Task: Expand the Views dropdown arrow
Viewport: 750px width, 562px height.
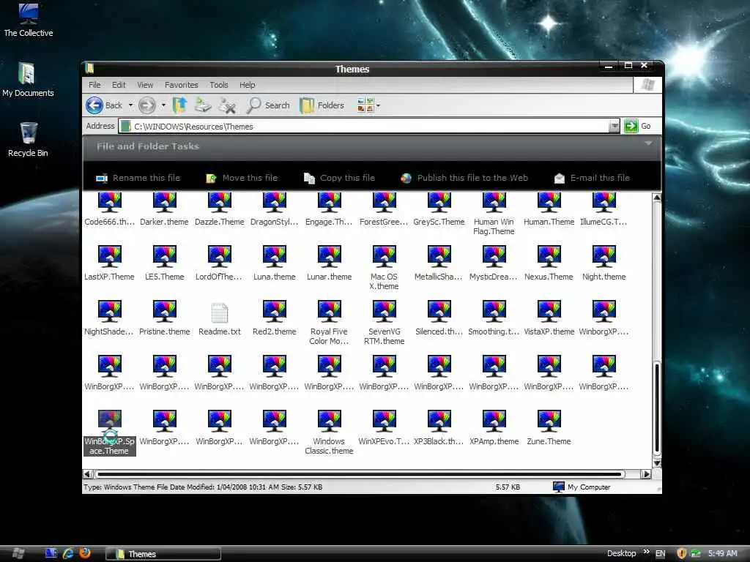Action: point(379,105)
